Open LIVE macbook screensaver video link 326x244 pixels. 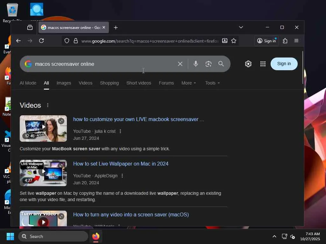point(138,119)
